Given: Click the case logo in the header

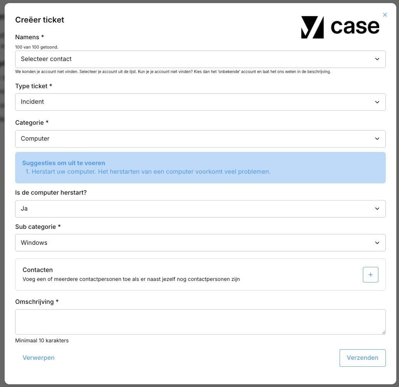Looking at the screenshot, I should coord(340,26).
